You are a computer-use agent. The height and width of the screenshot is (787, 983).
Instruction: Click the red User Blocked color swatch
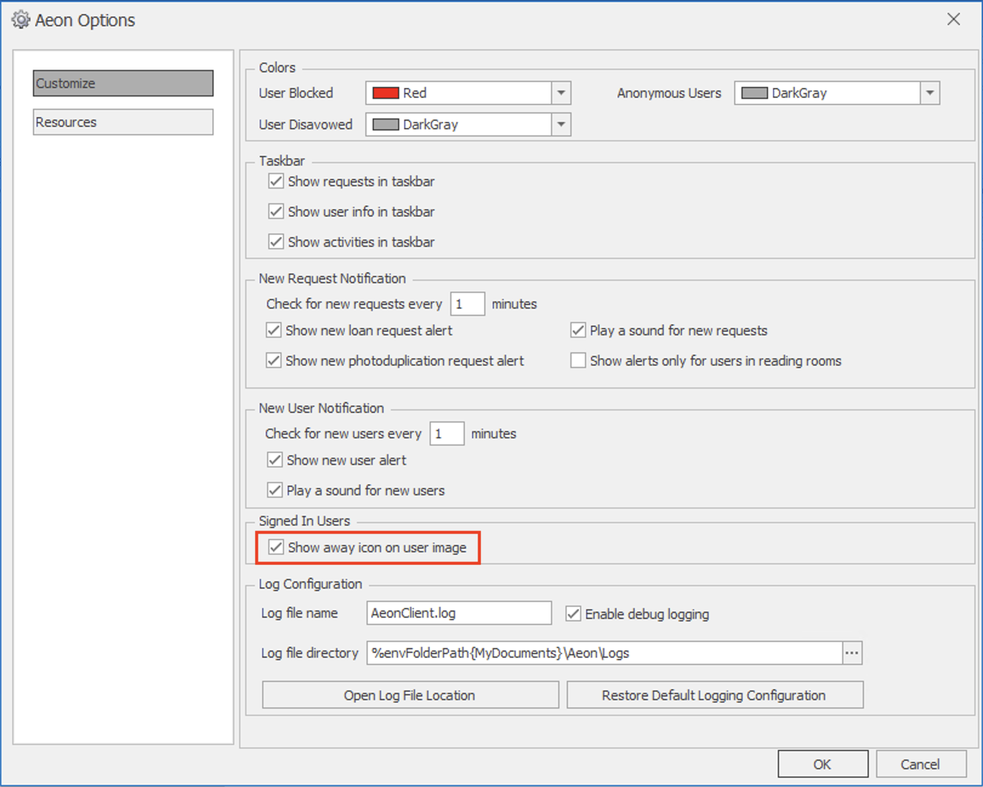point(385,93)
